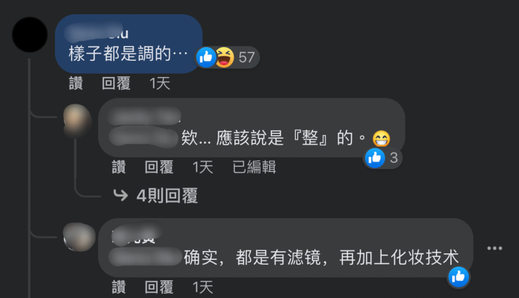Expand the 4則回覆 replies thread
The image size is (519, 298).
167,195
